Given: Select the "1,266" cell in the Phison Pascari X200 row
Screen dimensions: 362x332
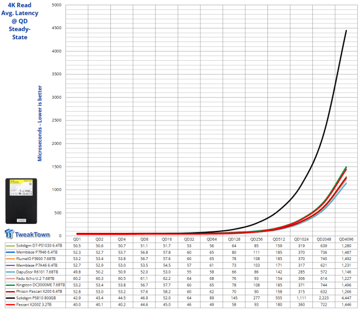Looking at the screenshot, I should [x=346, y=292].
